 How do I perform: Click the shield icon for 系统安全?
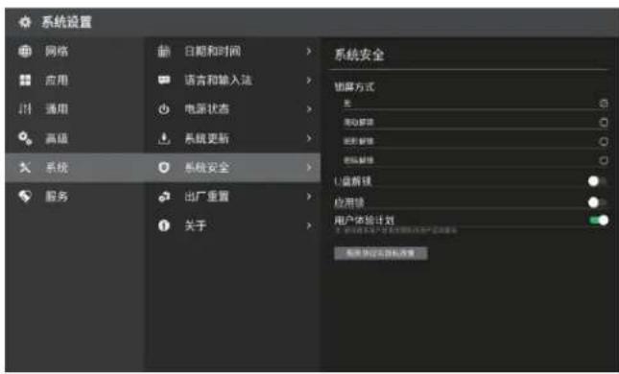click(x=164, y=167)
